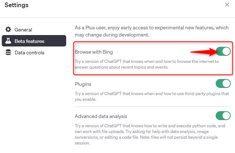Open the General settings tab

tap(23, 30)
